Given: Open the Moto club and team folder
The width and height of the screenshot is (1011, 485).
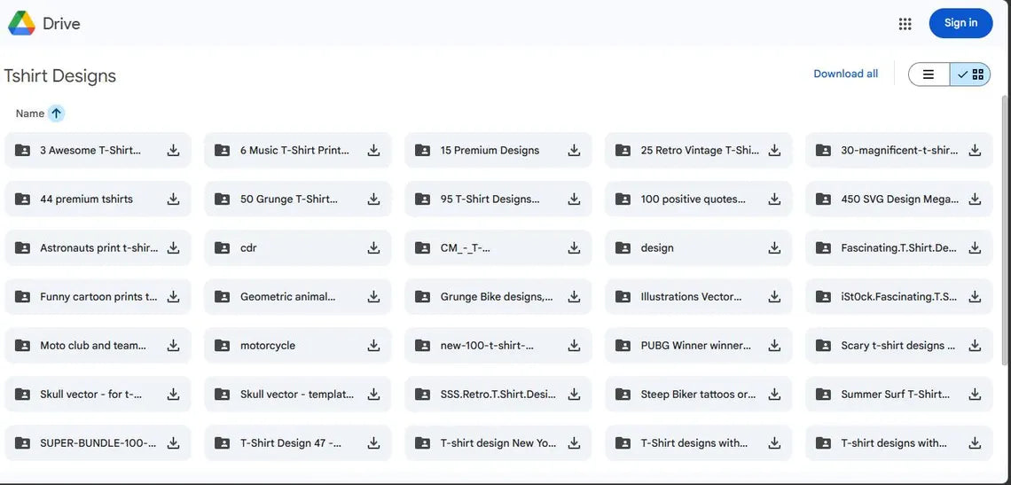Looking at the screenshot, I should (98, 346).
